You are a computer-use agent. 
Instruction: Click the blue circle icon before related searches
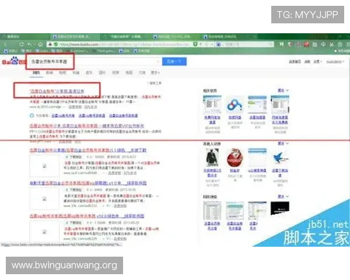click(32, 116)
